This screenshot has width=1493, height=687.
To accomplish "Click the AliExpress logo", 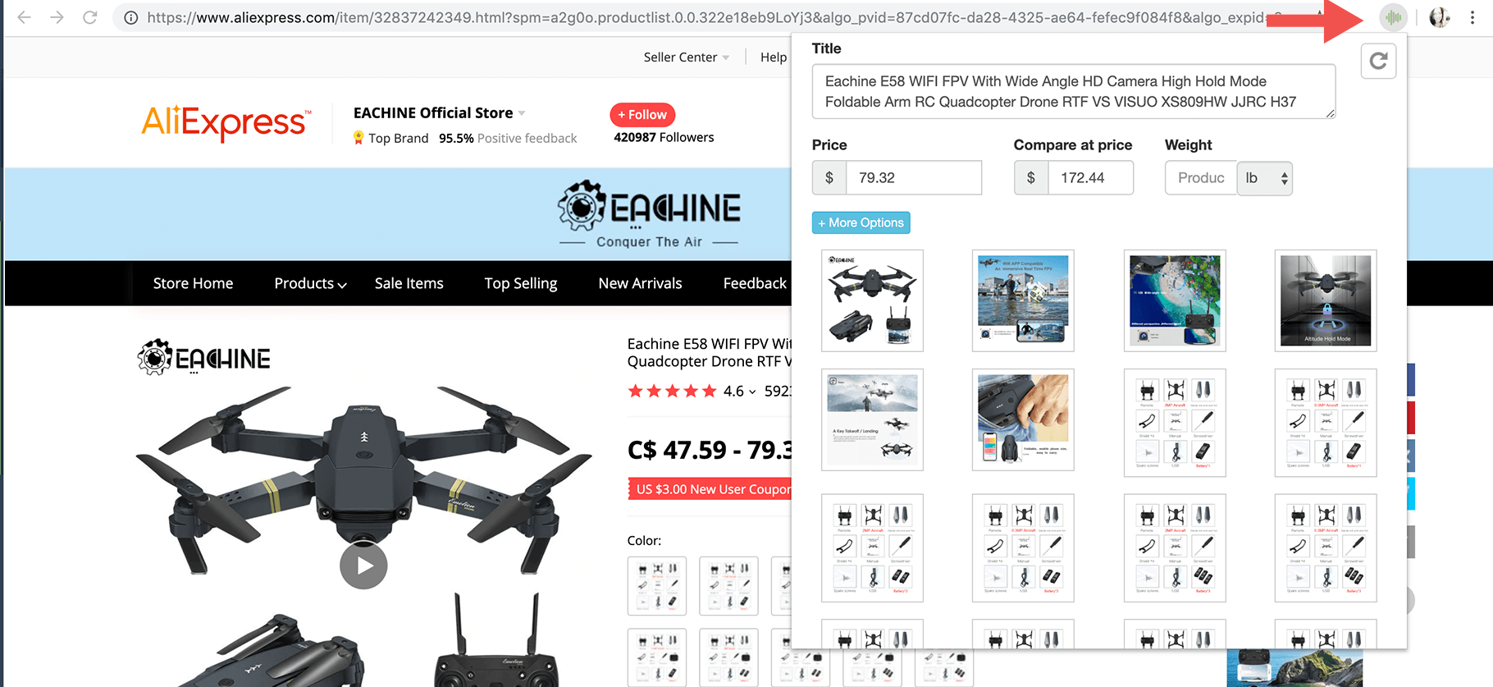I will [x=226, y=123].
